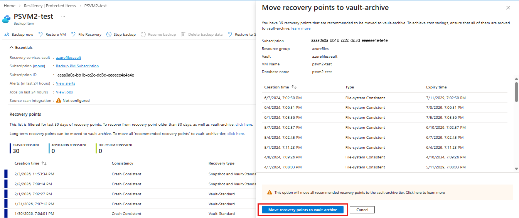Screen dimensions: 519x218
Task: Click the Restore to S… toolbar item
Action: [241, 35]
